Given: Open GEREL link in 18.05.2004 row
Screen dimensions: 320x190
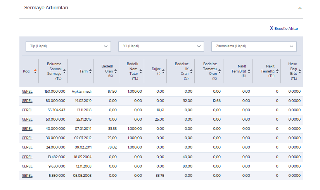Looking at the screenshot, I should pos(27,157).
